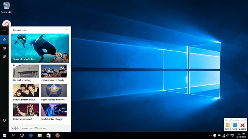Open Beatles stream debut thumbnail
This screenshot has height=139, width=248.
26,90
